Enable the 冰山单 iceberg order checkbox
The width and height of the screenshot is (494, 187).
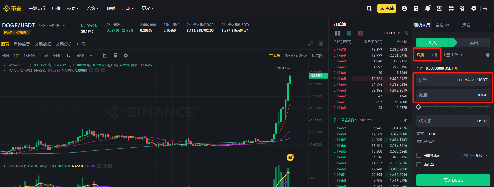419,165
